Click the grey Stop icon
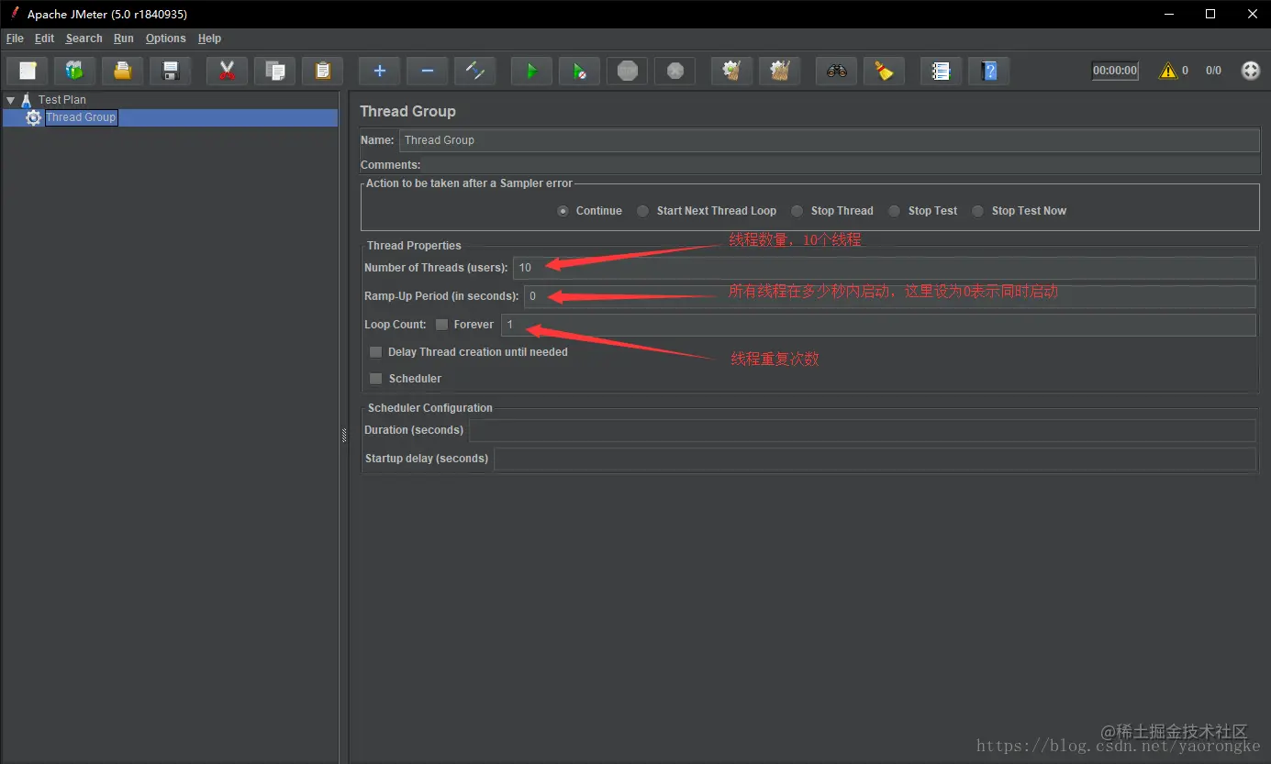 pos(628,71)
